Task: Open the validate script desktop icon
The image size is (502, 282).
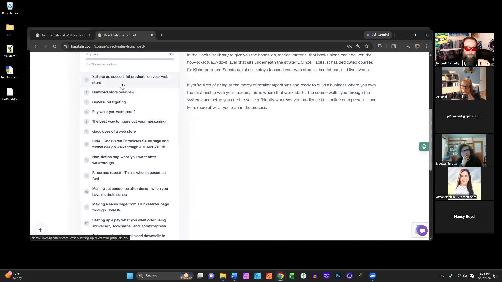Action: 10,51
